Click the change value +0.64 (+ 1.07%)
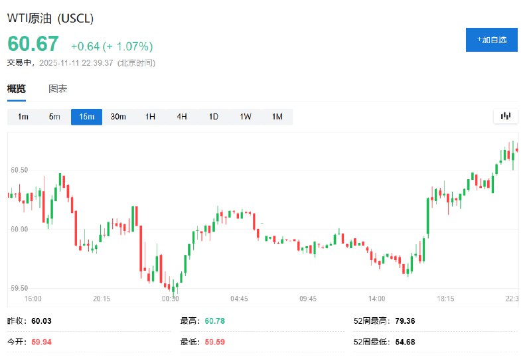Viewport: 531px width, 361px height. click(x=112, y=46)
